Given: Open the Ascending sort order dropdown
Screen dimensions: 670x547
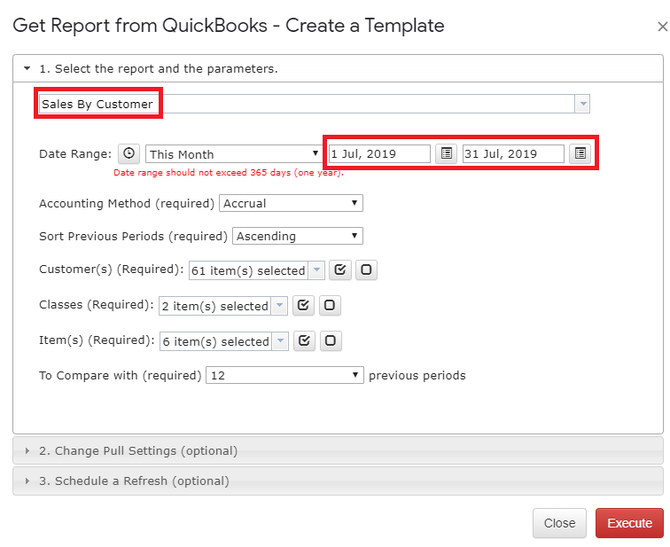Looking at the screenshot, I should tap(298, 236).
